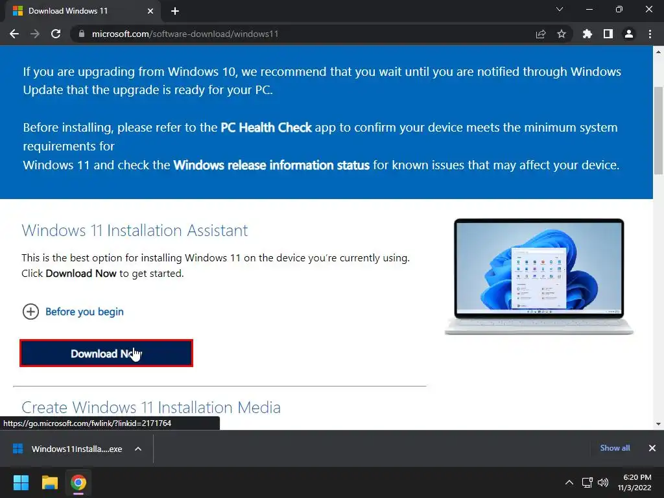Open the Windows Start menu

[x=21, y=482]
